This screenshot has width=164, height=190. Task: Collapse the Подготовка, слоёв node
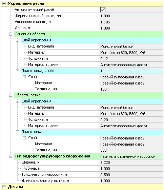[17, 71]
